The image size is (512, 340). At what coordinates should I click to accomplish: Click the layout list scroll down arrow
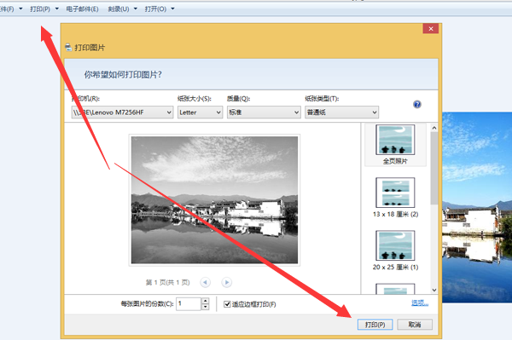434,290
